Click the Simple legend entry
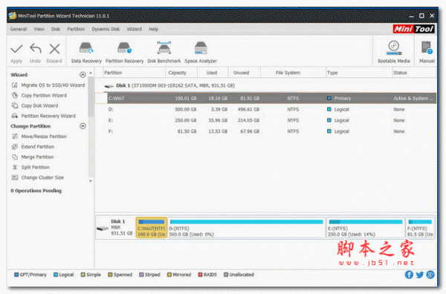 tap(91, 275)
